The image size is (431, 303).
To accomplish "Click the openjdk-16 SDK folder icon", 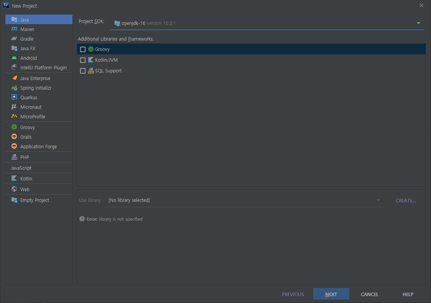I will point(117,23).
